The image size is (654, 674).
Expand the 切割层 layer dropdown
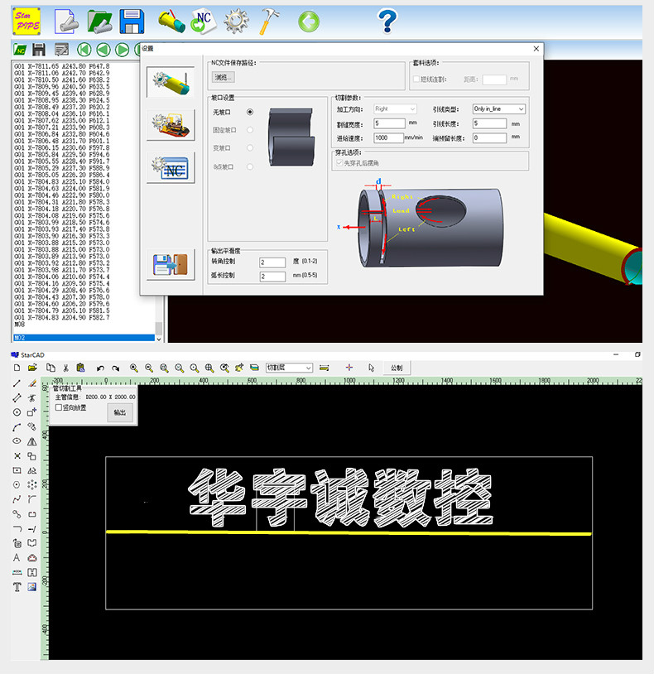pyautogui.click(x=289, y=368)
